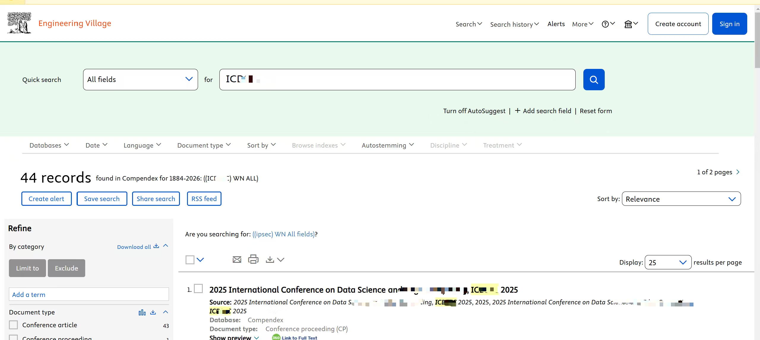This screenshot has width=760, height=340.
Task: Open the Document type filter menu
Action: 204,145
